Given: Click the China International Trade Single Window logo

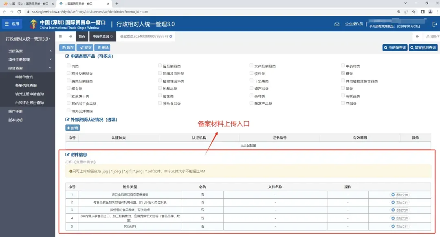Looking at the screenshot, I should tap(68, 24).
